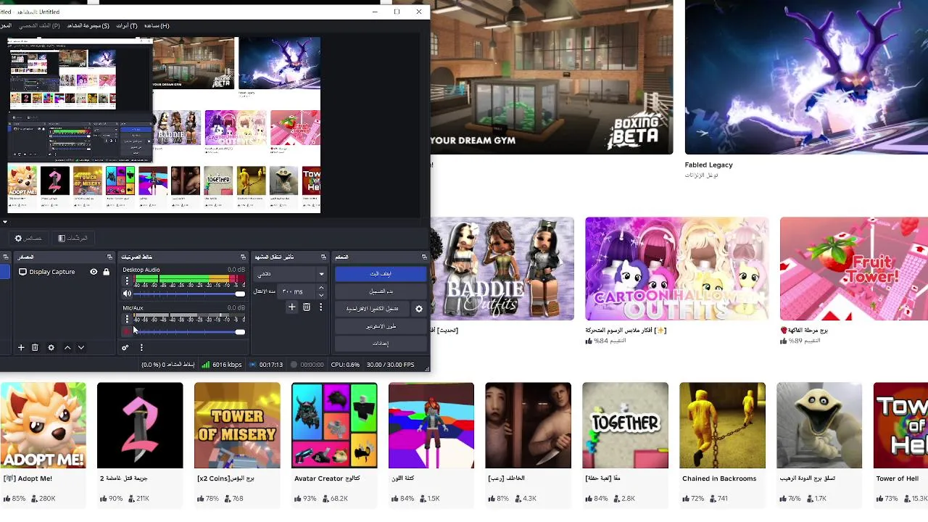Open Chained in Backrooms game thumbnail
Viewport: 928px width, 522px height.
tap(722, 426)
